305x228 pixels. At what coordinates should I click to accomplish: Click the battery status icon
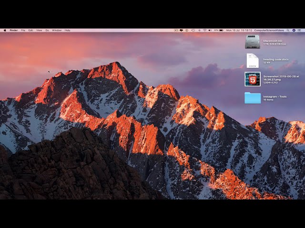coord(221,30)
